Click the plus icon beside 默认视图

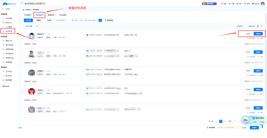click(x=37, y=26)
